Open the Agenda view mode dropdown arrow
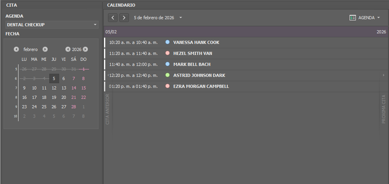 (x=378, y=18)
